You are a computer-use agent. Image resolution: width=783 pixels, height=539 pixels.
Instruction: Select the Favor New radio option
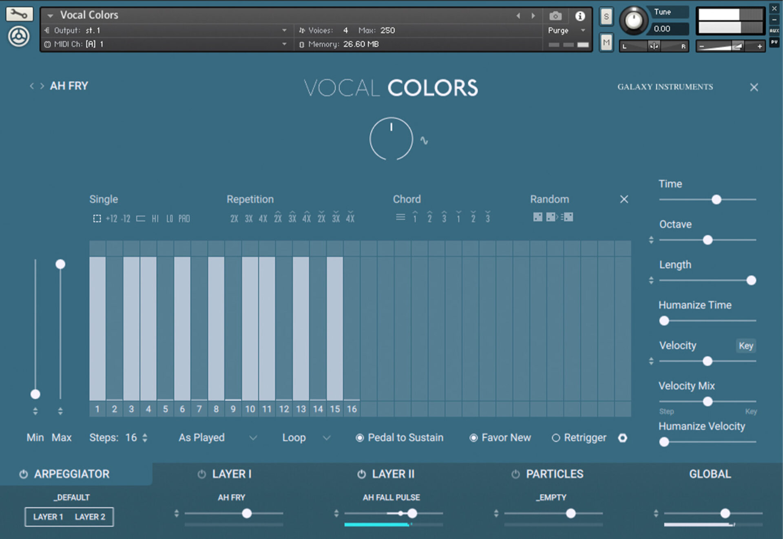point(473,437)
